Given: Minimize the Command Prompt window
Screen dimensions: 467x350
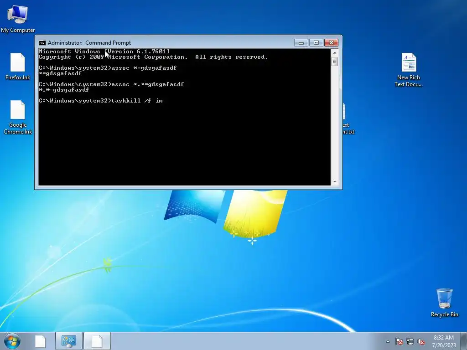Looking at the screenshot, I should pyautogui.click(x=301, y=43).
